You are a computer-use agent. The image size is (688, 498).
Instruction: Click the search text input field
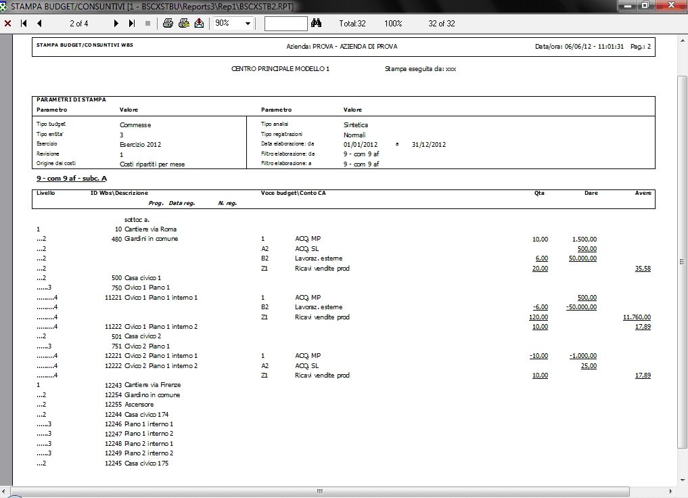[285, 24]
